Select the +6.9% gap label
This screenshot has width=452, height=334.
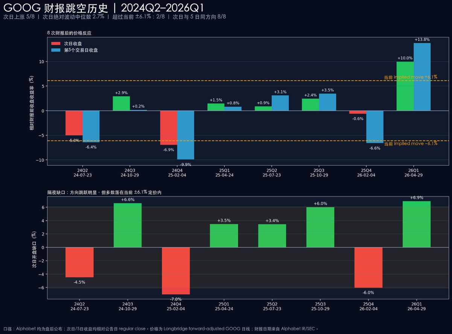pyautogui.click(x=417, y=198)
